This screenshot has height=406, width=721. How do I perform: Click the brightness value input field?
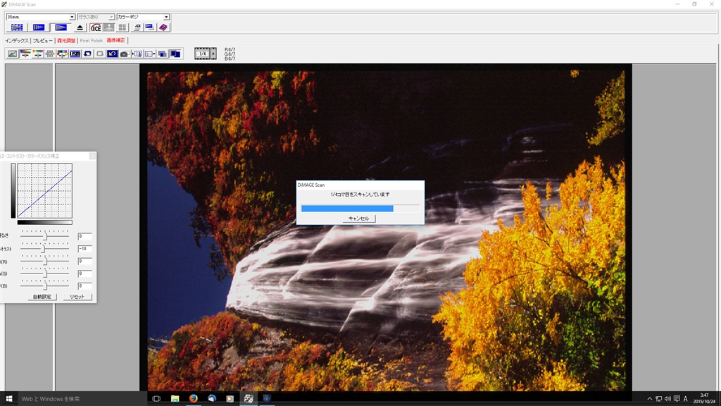(84, 236)
